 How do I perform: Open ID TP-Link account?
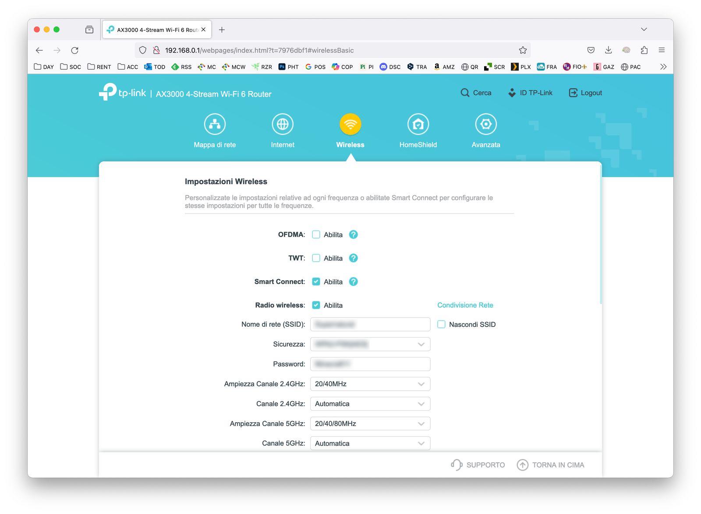(x=530, y=93)
